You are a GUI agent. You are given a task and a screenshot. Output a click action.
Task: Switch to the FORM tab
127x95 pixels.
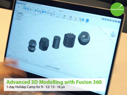38,8
